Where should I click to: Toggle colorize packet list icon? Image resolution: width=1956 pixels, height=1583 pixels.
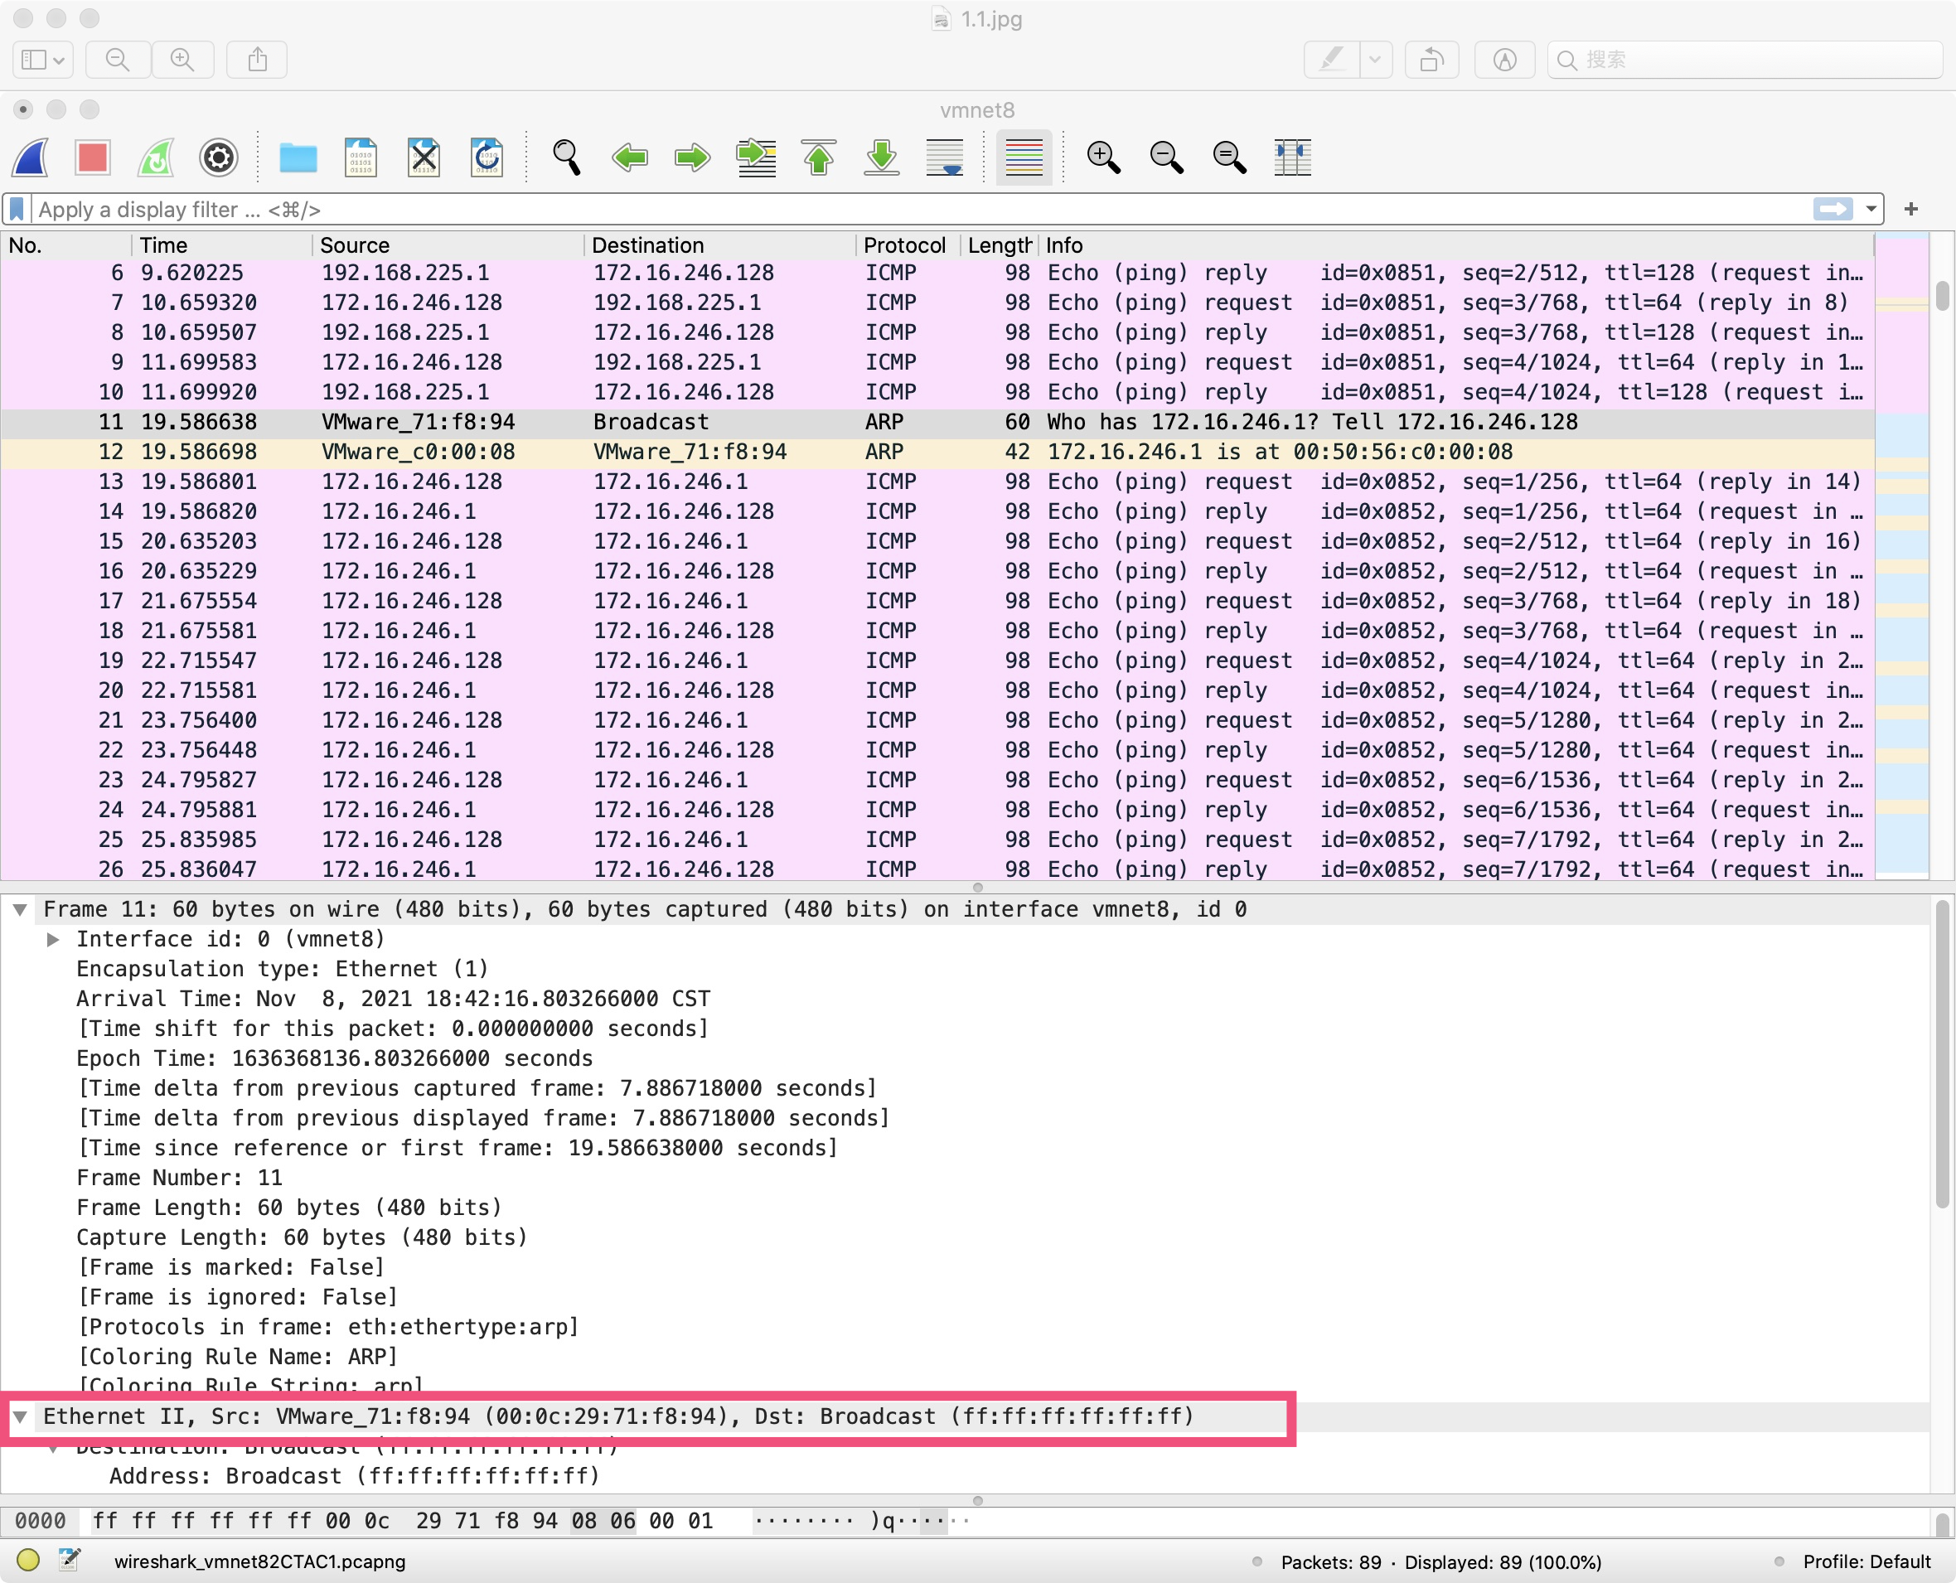point(1023,157)
